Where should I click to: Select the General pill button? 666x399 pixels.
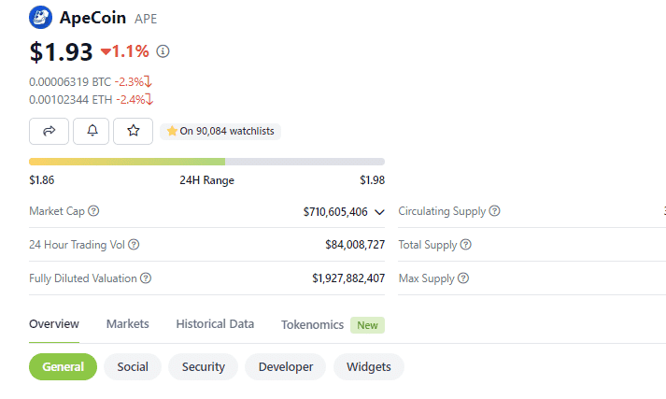click(63, 366)
